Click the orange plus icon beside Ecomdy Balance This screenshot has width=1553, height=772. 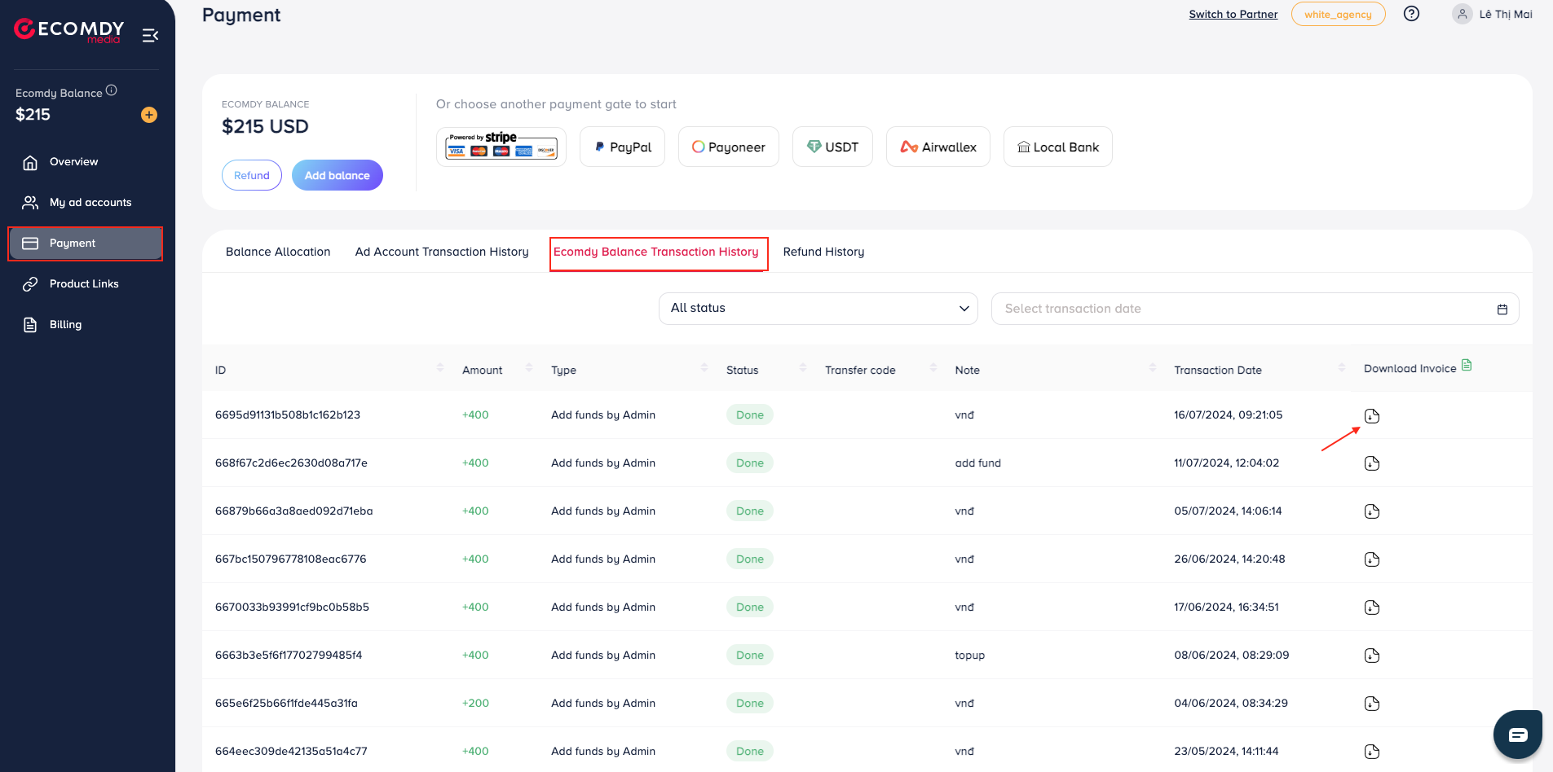[x=149, y=115]
